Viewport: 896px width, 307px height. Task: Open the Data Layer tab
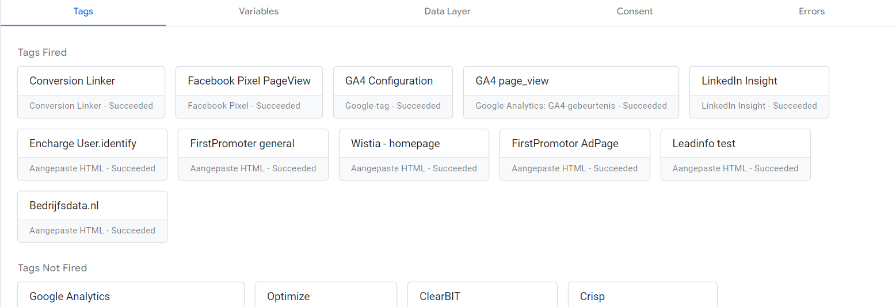click(447, 11)
